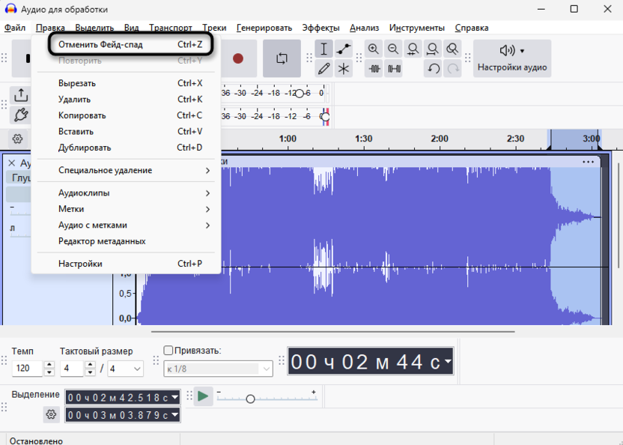Open the time signature denominator dropdown
This screenshot has width=623, height=445.
125,369
